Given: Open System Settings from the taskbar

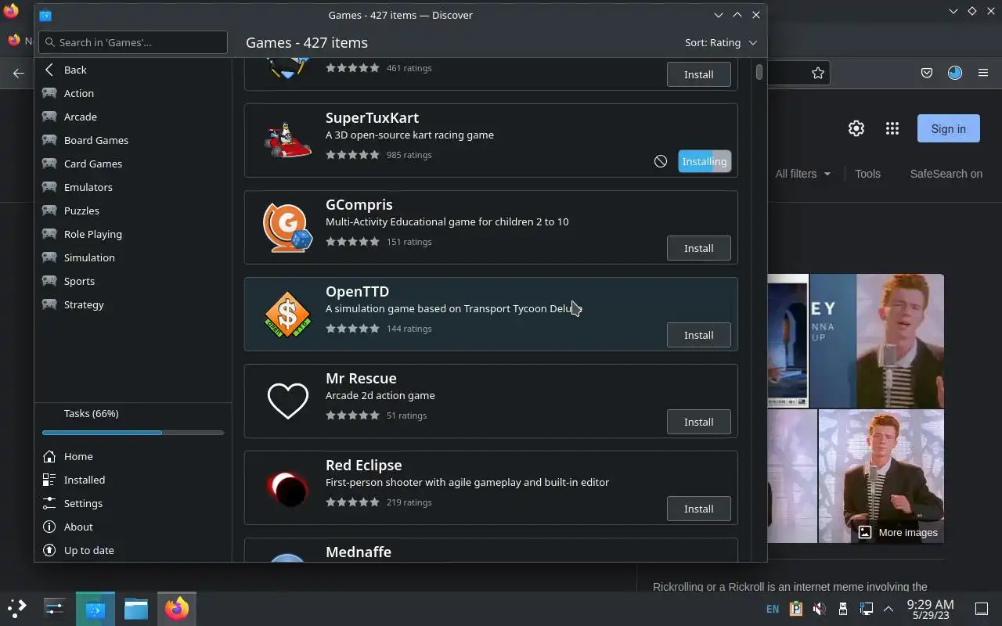Looking at the screenshot, I should (55, 608).
